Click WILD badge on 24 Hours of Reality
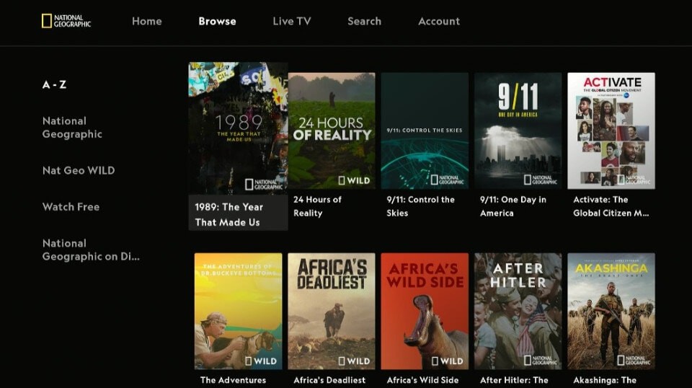Image resolution: width=692 pixels, height=388 pixels. [x=354, y=180]
